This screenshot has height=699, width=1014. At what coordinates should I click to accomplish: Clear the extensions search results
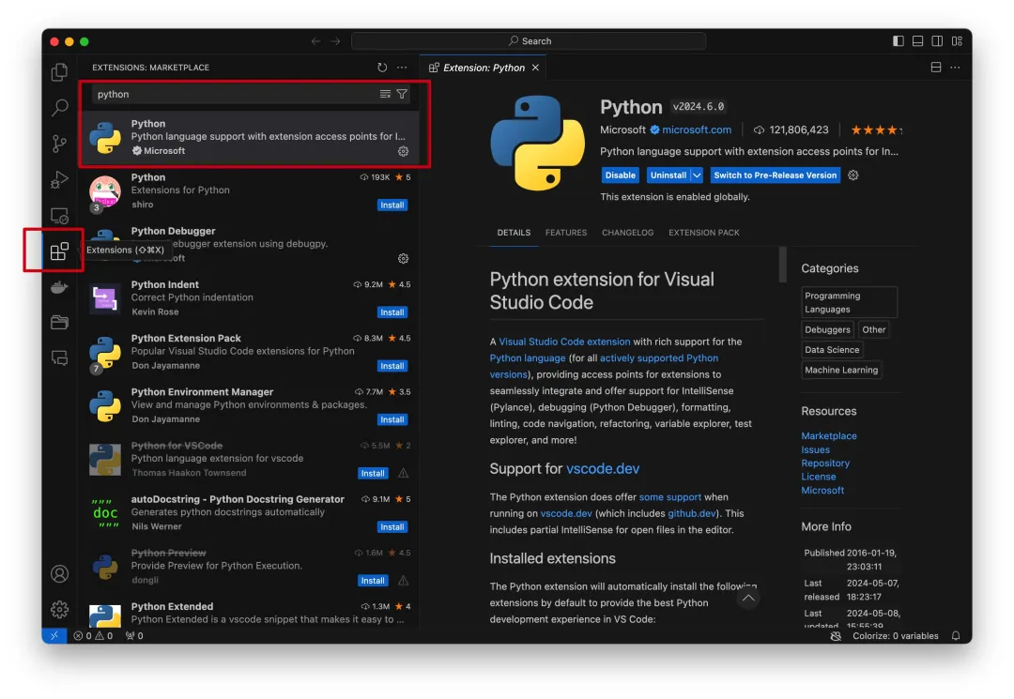coord(385,95)
